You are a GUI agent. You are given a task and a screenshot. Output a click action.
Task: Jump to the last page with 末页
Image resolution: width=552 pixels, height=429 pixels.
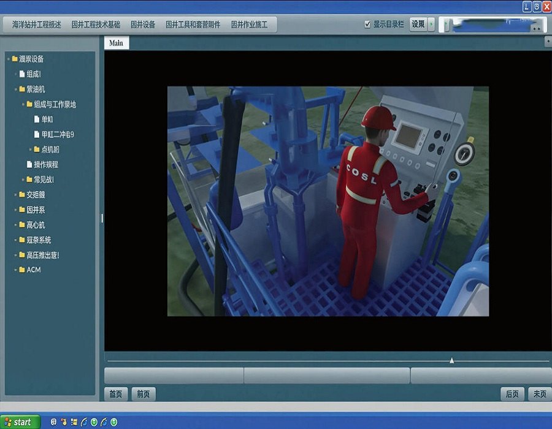point(540,394)
